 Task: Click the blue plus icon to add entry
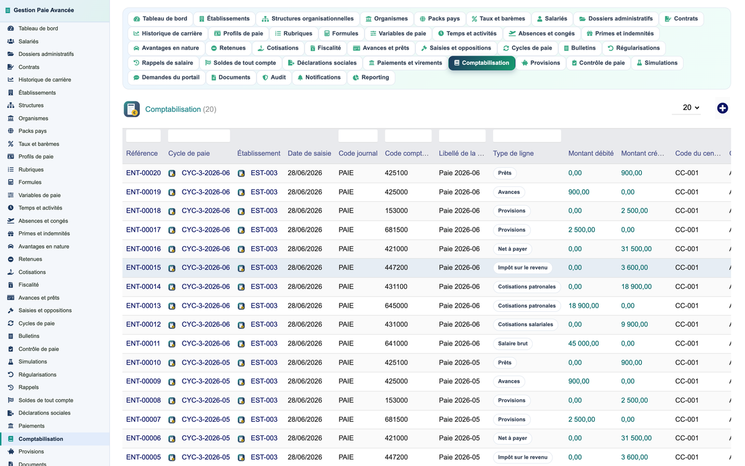pos(722,108)
